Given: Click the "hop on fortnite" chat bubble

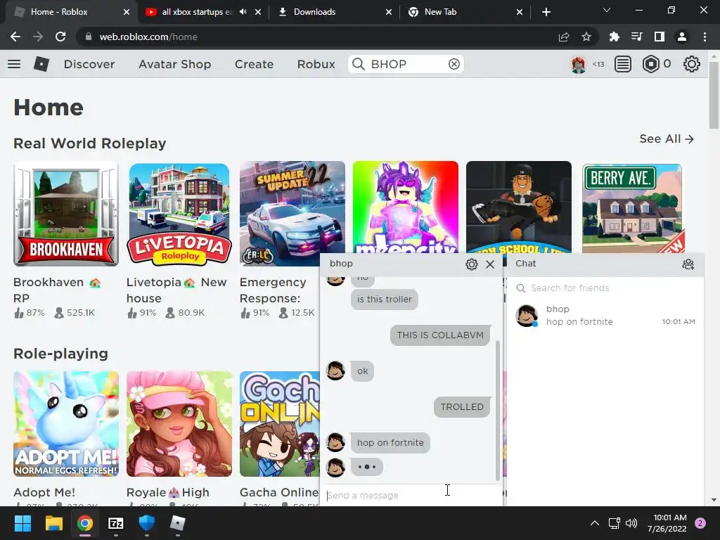Looking at the screenshot, I should (390, 443).
